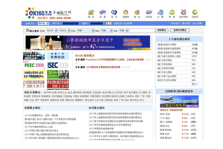223x149 pixels.
Task: Select banner slide number 5
Action: pos(148,49)
